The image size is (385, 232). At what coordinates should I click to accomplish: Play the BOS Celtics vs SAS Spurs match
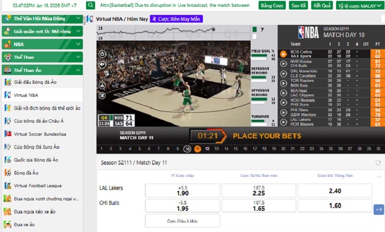point(284,54)
